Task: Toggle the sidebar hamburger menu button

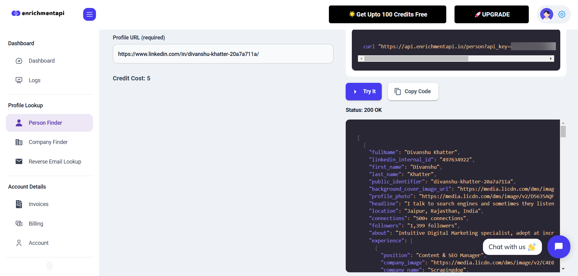Action: coord(89,14)
